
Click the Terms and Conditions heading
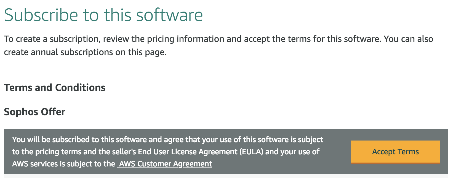point(55,88)
